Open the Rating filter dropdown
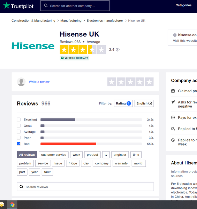Viewport: 197px width, 209px height. click(123, 103)
